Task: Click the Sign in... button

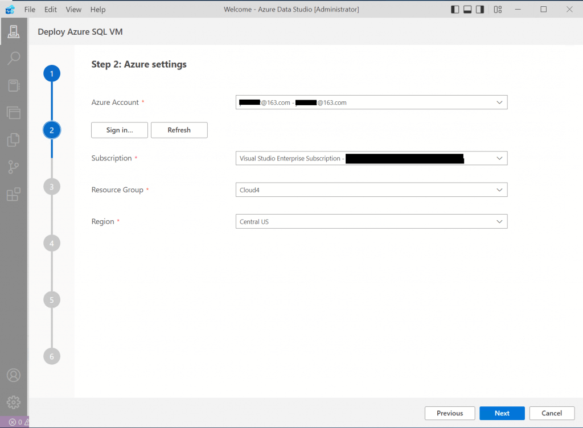Action: (x=120, y=130)
